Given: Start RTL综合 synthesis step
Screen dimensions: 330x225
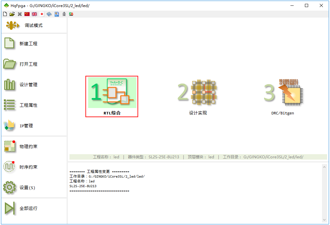Looking at the screenshot, I should click(112, 96).
